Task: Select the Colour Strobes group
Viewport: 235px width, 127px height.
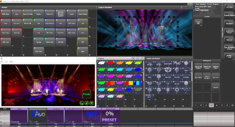Action: (83, 14)
